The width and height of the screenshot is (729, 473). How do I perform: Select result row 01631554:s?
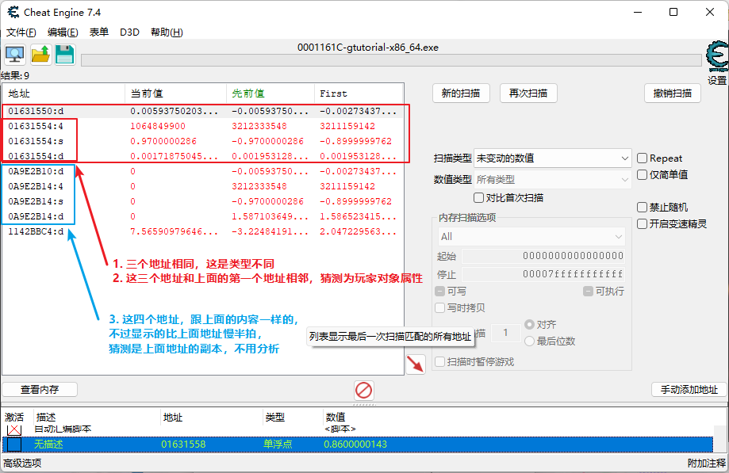tap(203, 141)
